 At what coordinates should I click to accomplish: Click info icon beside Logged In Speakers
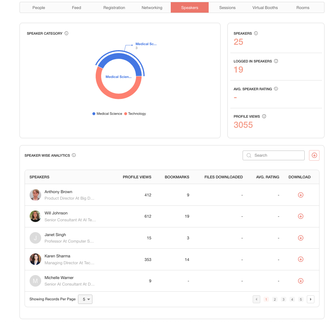[x=276, y=61]
